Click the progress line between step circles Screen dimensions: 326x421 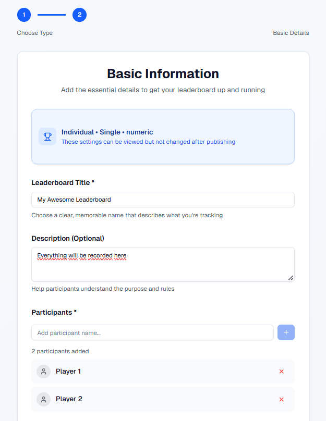[51, 15]
